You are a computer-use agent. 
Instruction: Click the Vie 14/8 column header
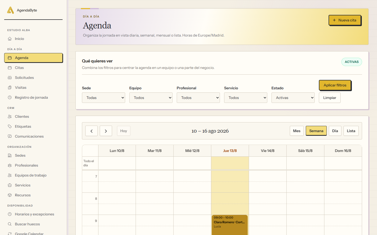pyautogui.click(x=268, y=151)
